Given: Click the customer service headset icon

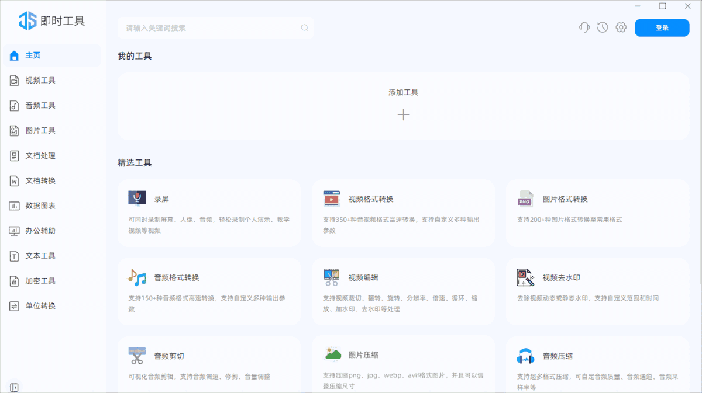Looking at the screenshot, I should coord(584,27).
